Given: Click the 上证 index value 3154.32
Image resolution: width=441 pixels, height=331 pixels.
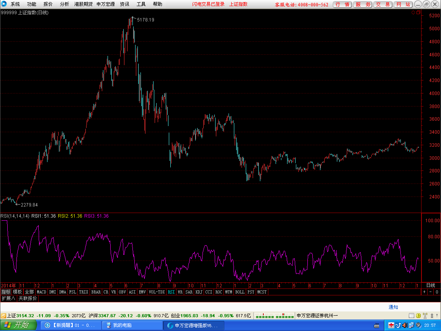Looking at the screenshot, I should pos(25,316).
